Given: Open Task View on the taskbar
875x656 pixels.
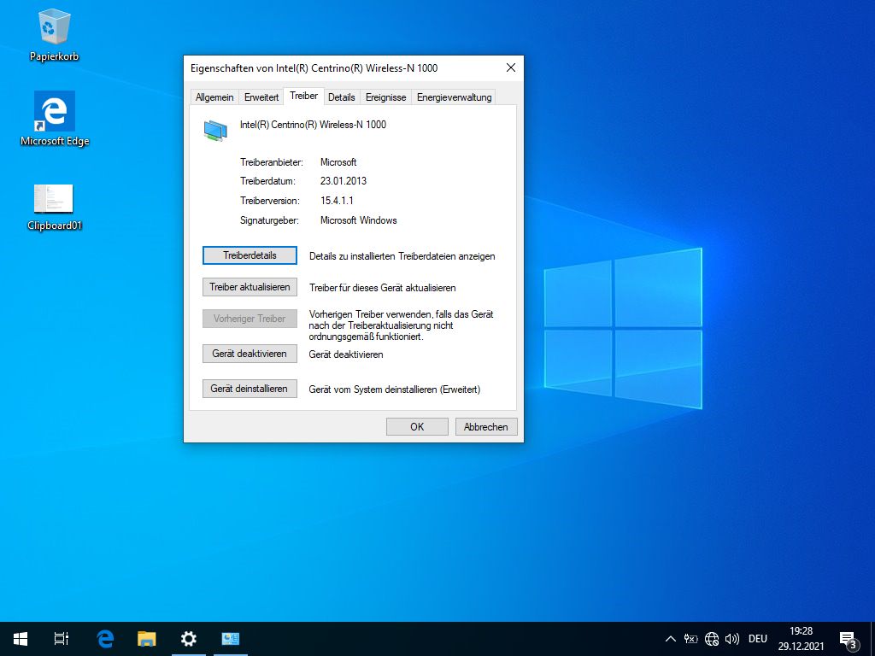Looking at the screenshot, I should [62, 639].
